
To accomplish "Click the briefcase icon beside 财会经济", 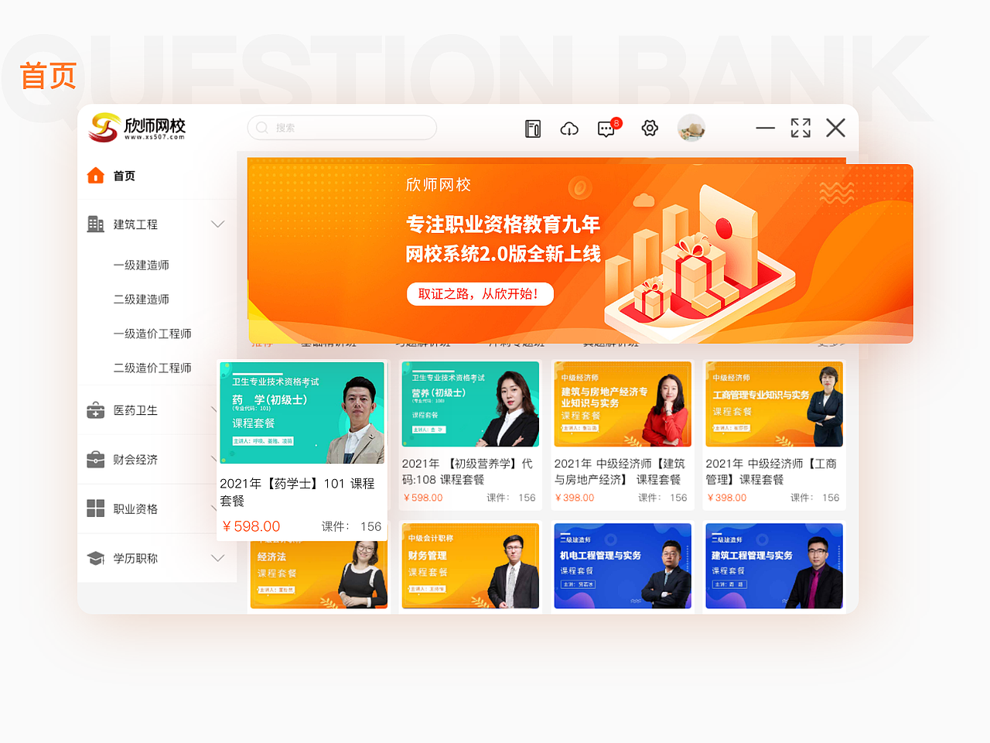I will [x=95, y=459].
